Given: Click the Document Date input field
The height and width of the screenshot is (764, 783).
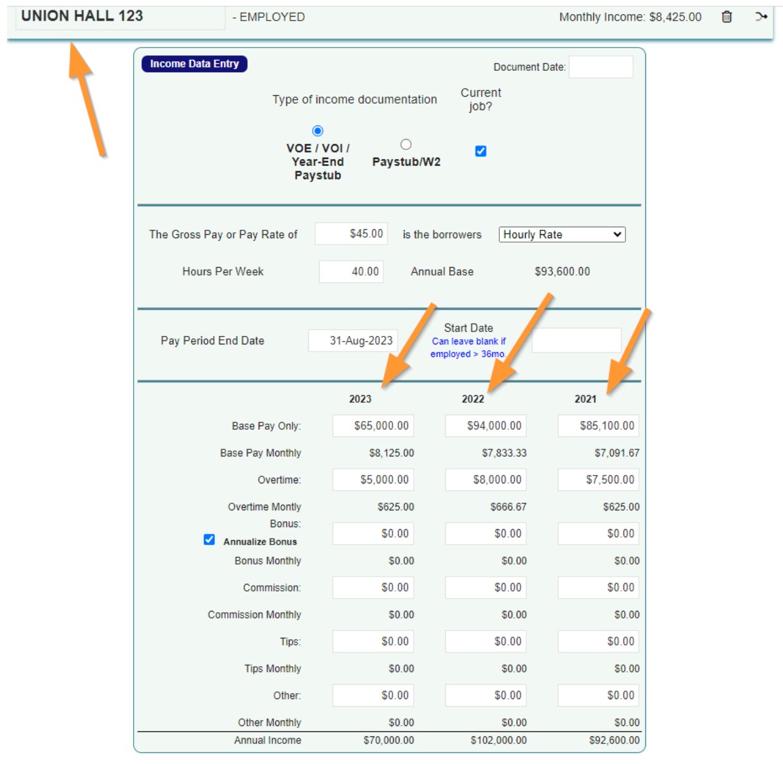Looking at the screenshot, I should (x=602, y=66).
